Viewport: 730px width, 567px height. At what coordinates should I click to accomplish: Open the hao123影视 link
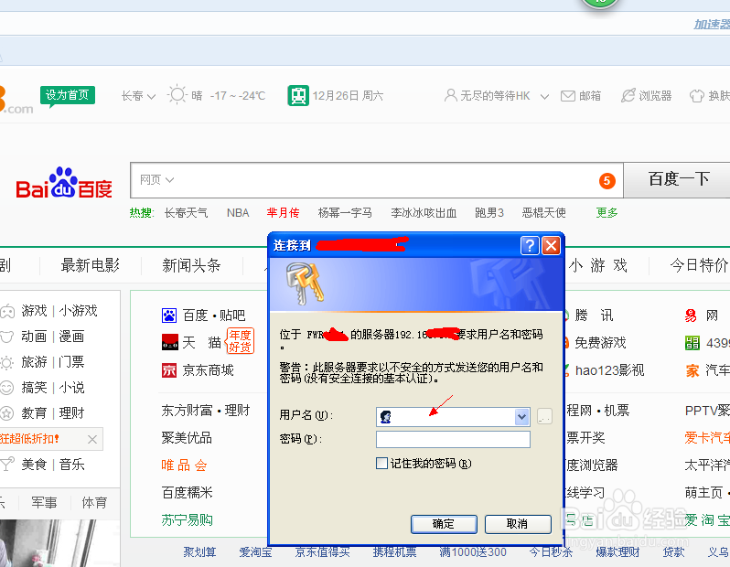609,370
